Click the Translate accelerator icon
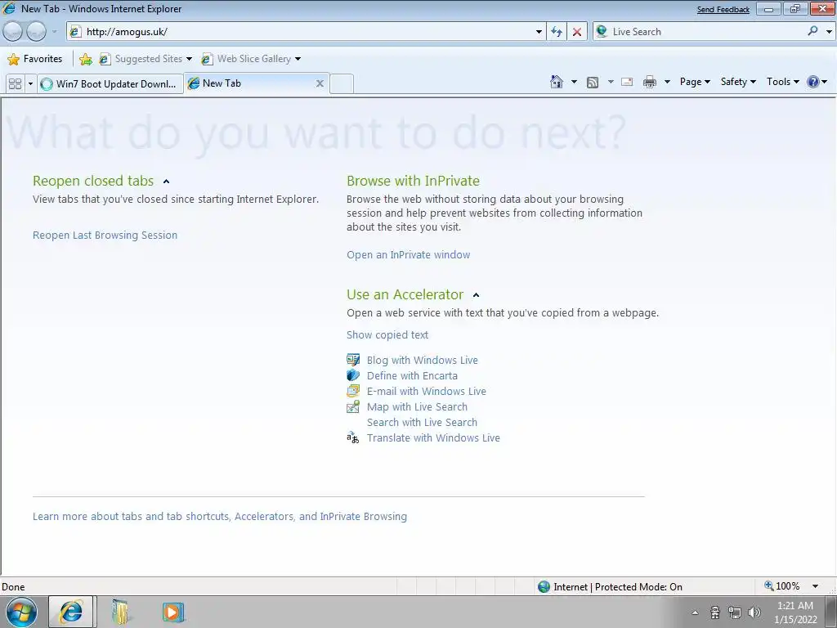This screenshot has width=837, height=628. 353,437
